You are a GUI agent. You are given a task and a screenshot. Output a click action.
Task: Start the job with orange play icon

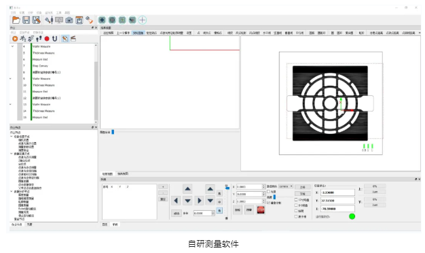pos(15,39)
